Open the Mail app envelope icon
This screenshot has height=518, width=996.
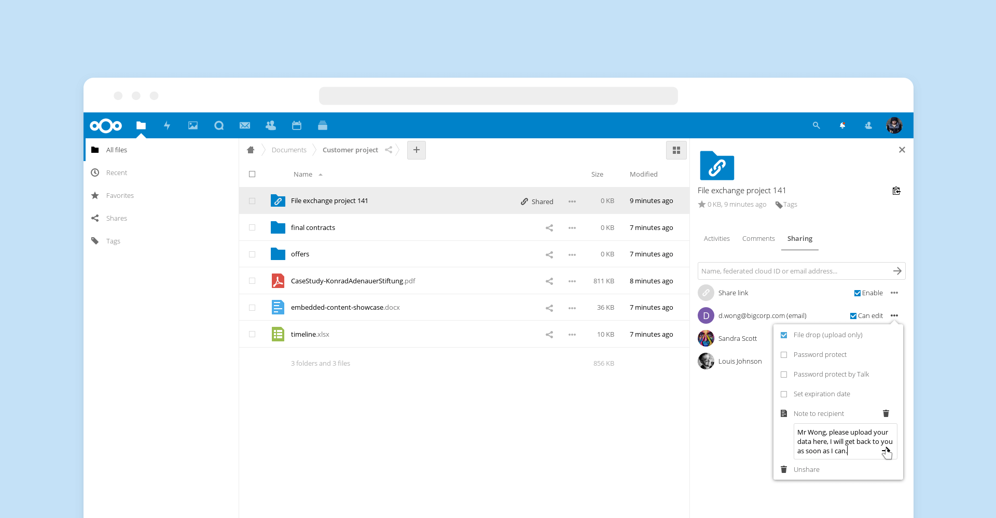(245, 125)
